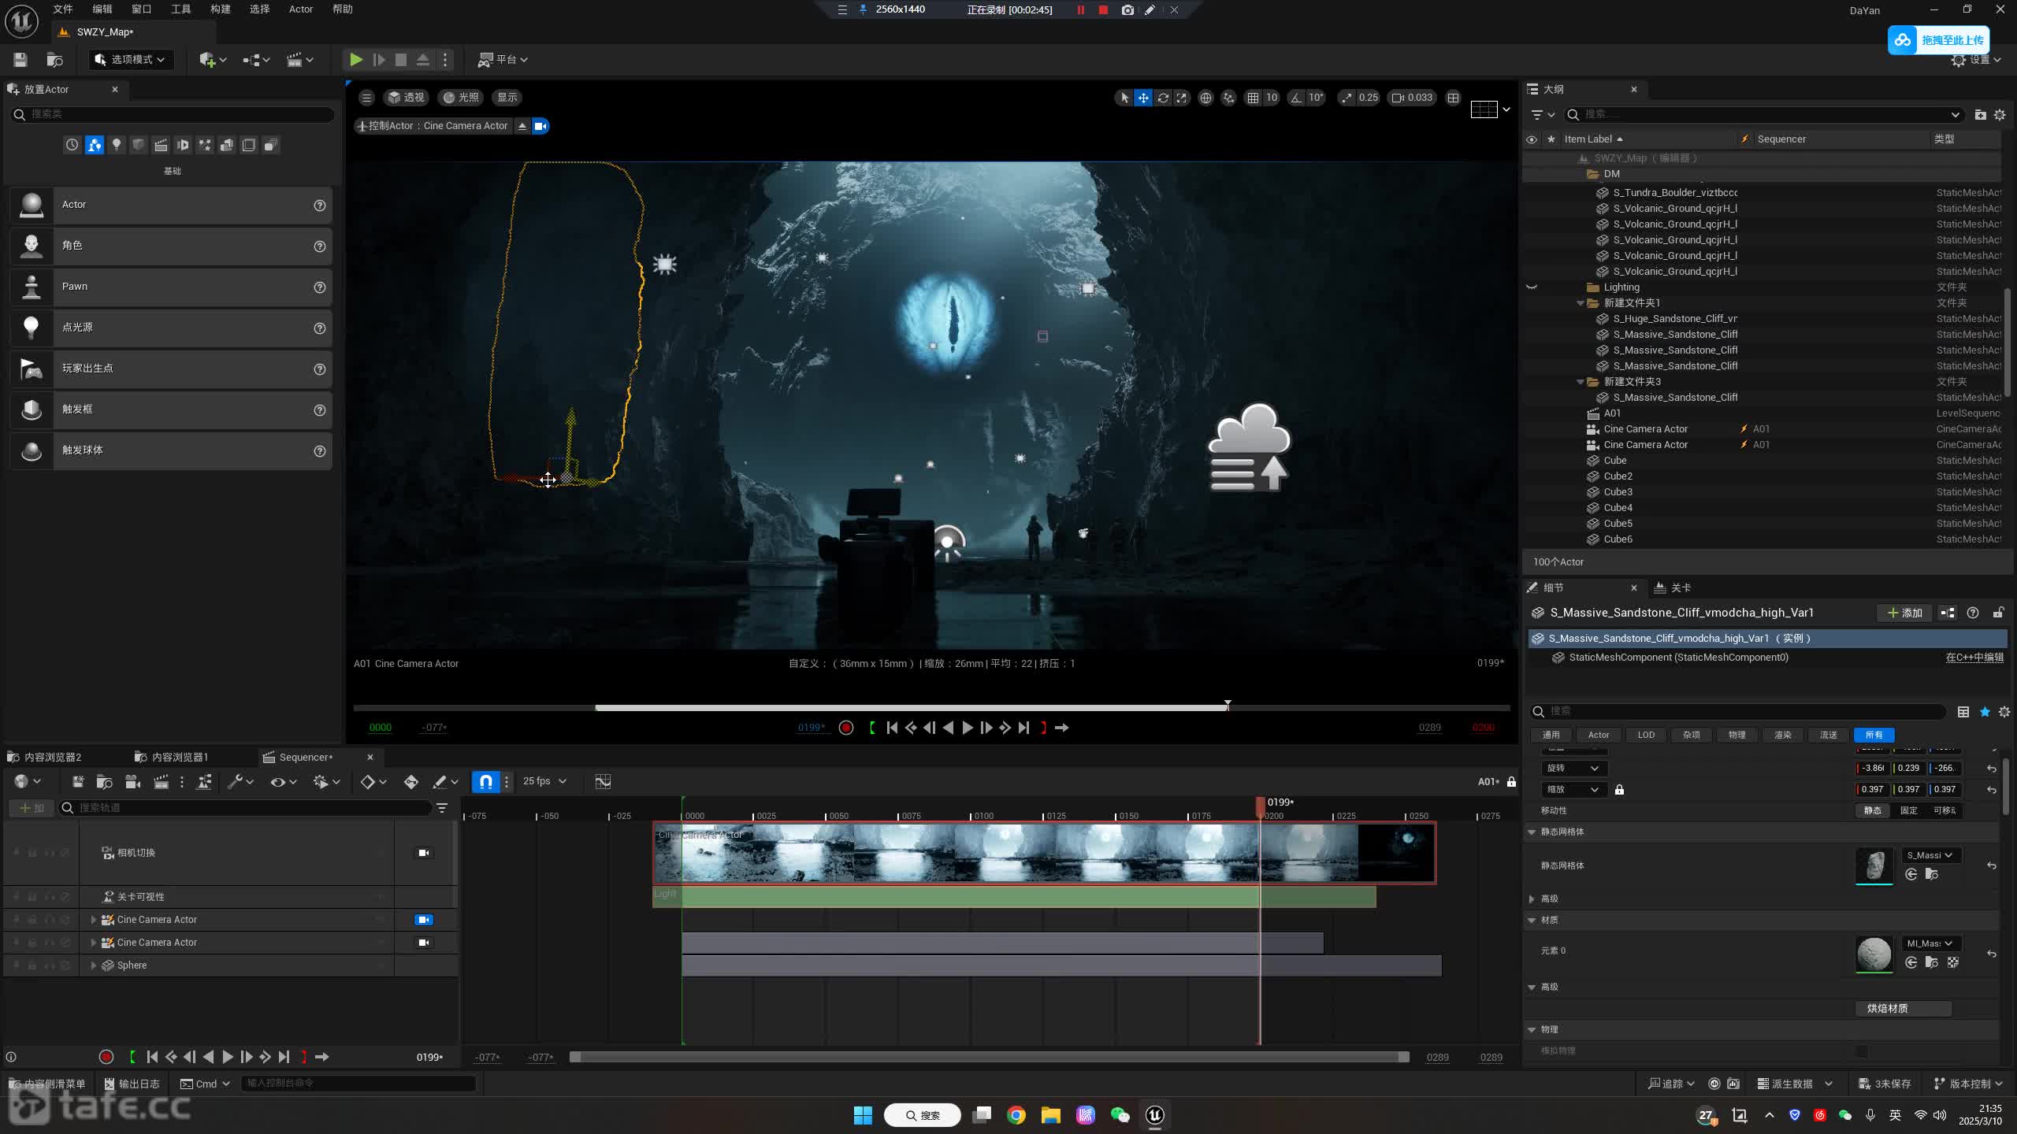Image resolution: width=2017 pixels, height=1134 pixels.
Task: Add new folder in Outliner
Action: coord(1980,115)
